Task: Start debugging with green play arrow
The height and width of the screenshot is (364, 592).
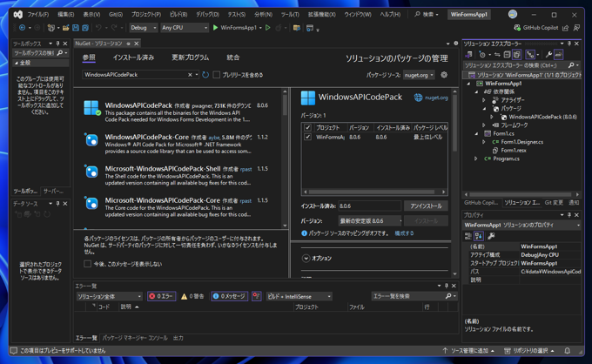Action: [215, 28]
